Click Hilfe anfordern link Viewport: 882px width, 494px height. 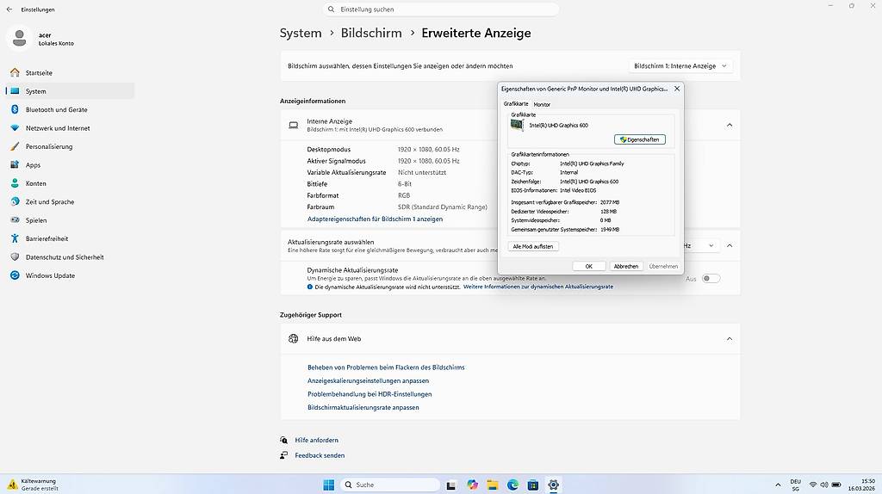pos(316,440)
